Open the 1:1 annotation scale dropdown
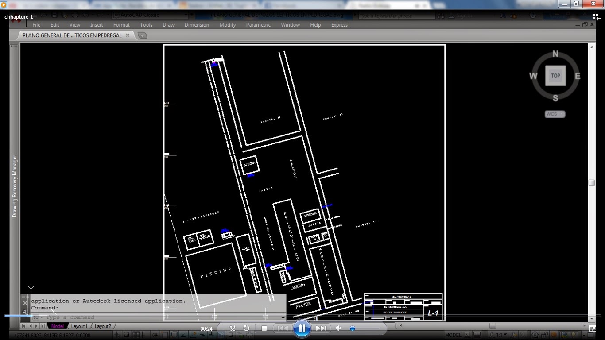605x340 pixels. [x=504, y=335]
